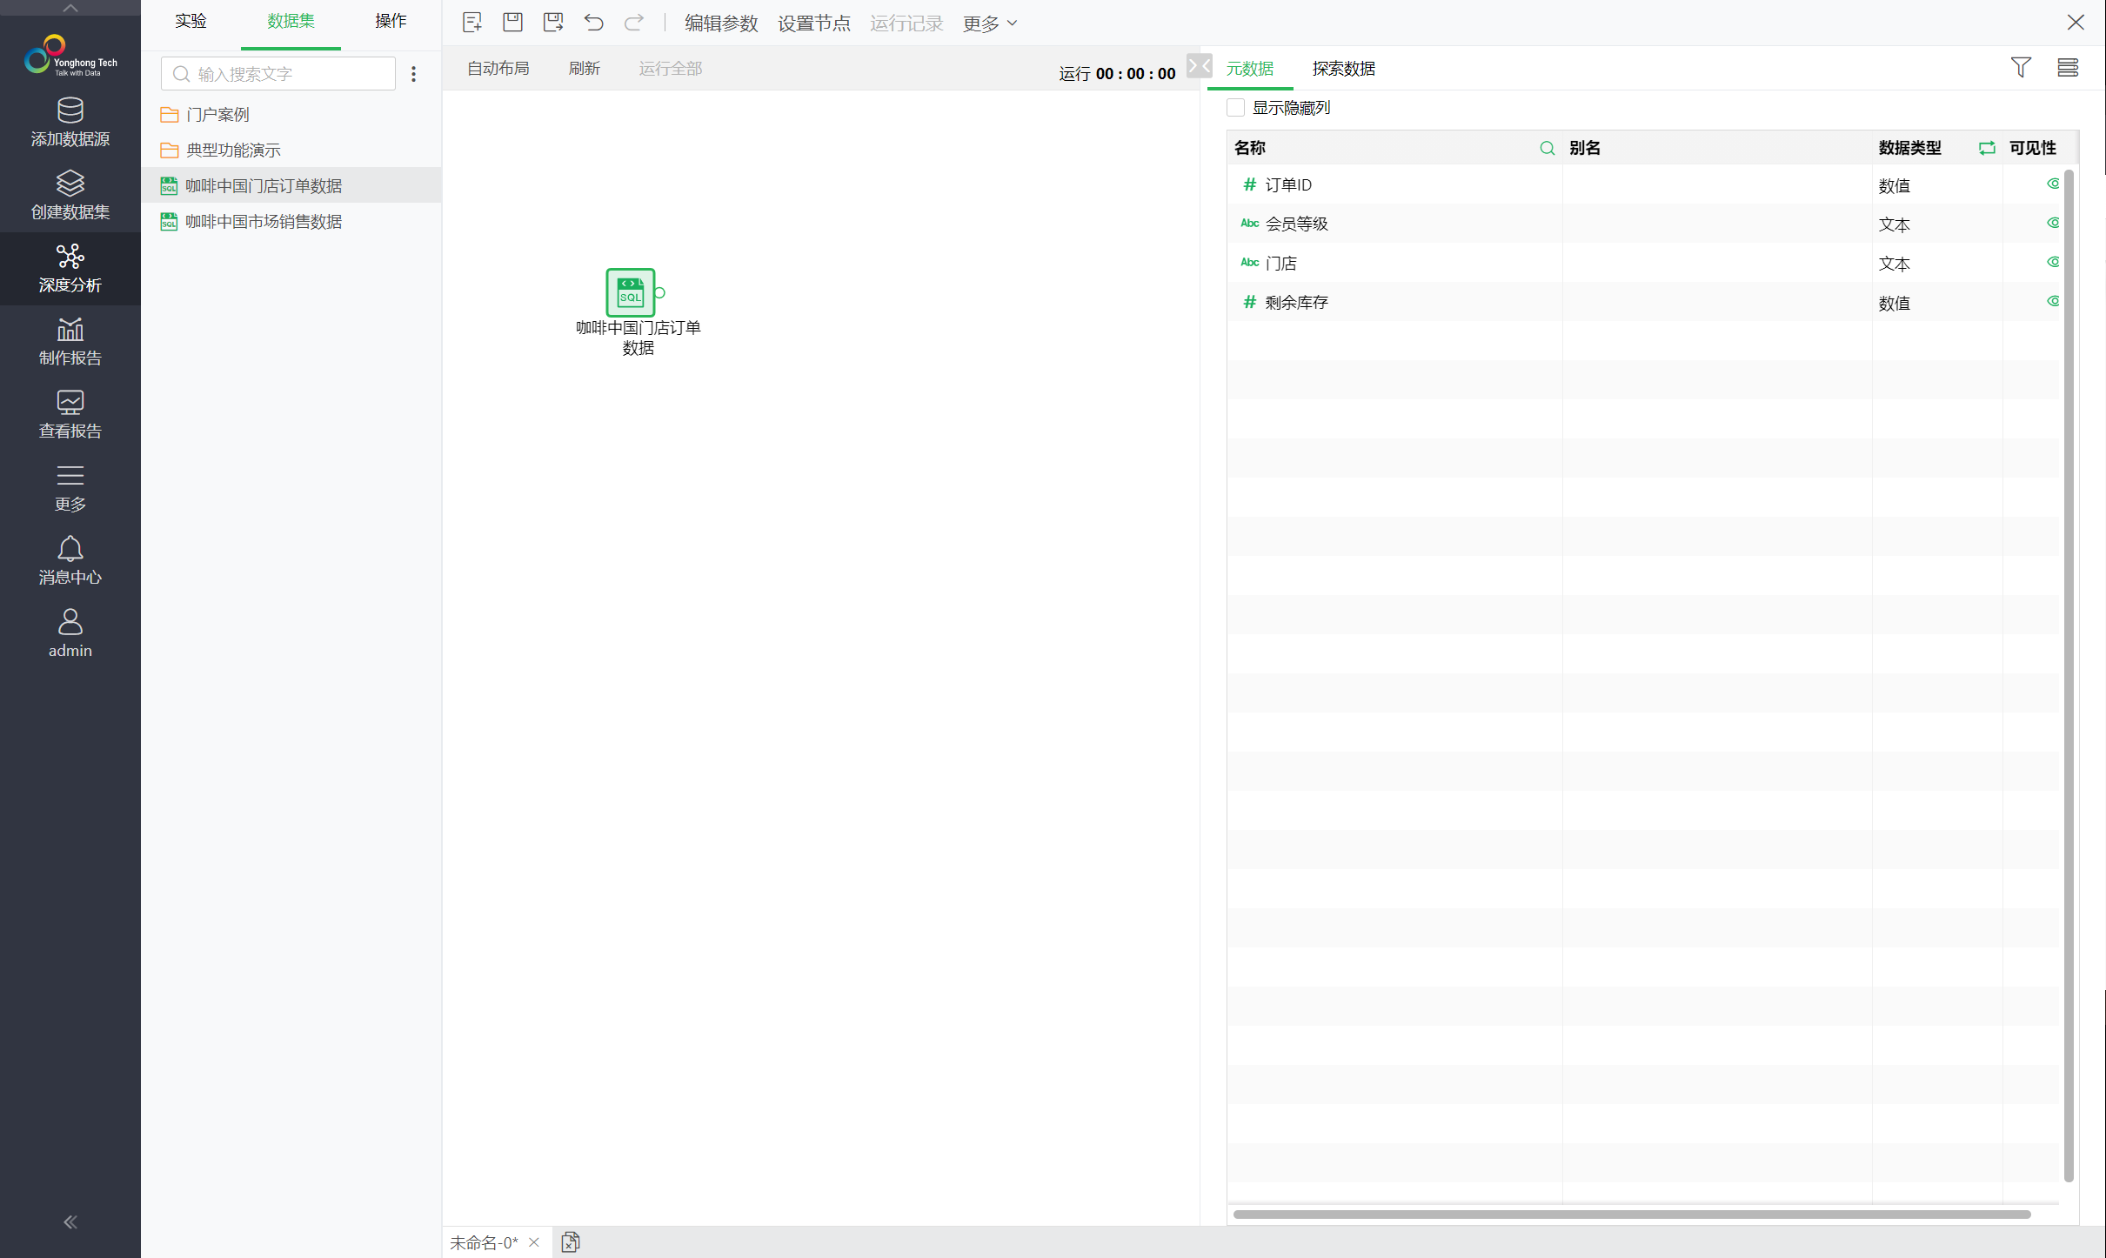The width and height of the screenshot is (2106, 1258).
Task: Switch to the 元数据 tab
Action: coord(1250,69)
